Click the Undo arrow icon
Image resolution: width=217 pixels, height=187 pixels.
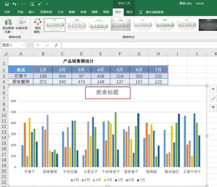[14, 4]
